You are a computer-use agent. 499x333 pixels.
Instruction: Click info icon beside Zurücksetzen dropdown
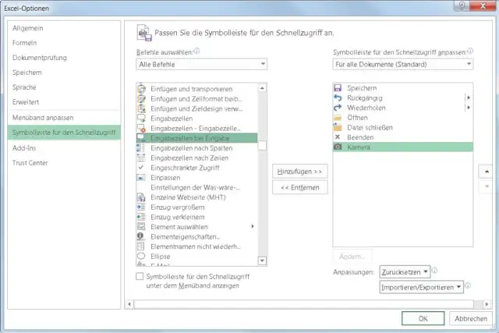435,271
